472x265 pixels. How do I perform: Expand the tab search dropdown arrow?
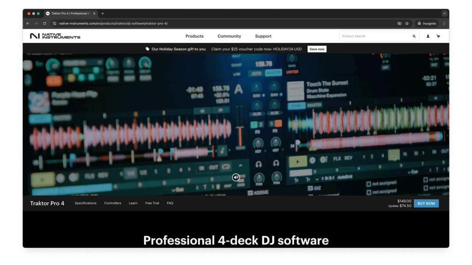click(445, 13)
